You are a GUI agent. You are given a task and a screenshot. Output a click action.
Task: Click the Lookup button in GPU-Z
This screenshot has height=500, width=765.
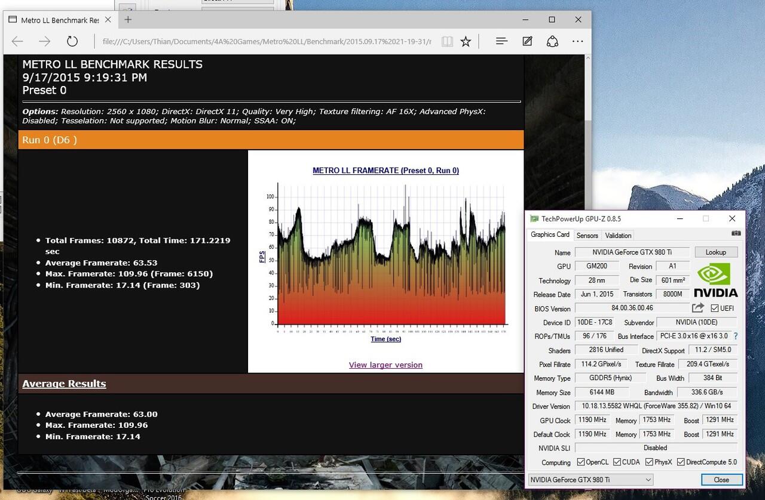(x=716, y=252)
